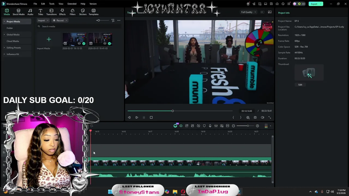Open the Stickers tab

tap(83, 12)
